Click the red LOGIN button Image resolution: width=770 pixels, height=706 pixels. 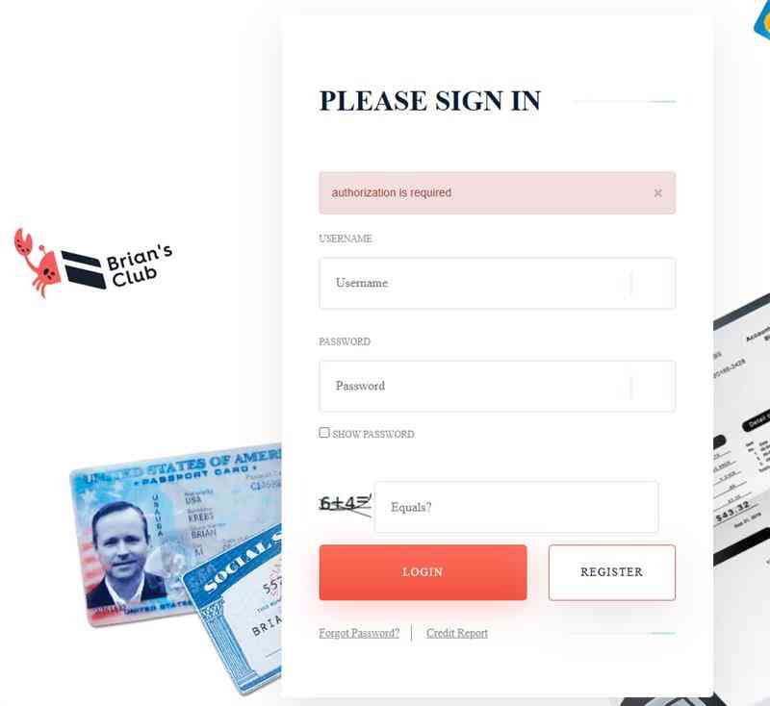click(x=423, y=572)
